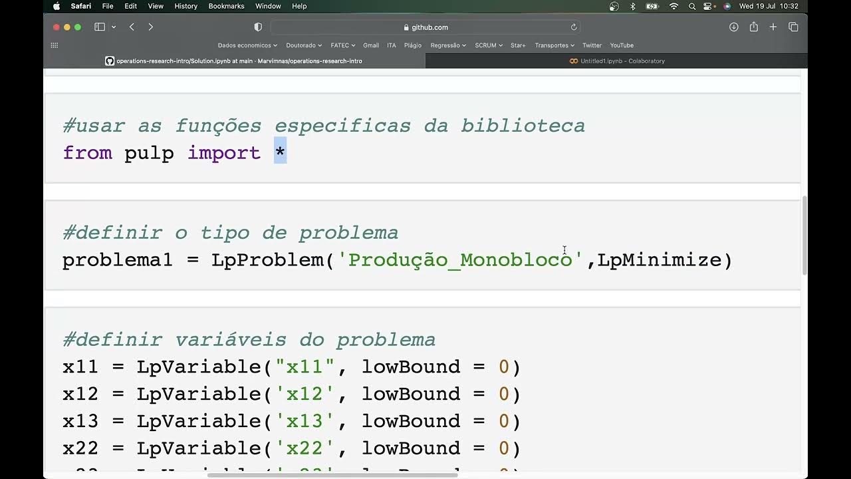
Task: Open the Window menu
Action: [268, 6]
